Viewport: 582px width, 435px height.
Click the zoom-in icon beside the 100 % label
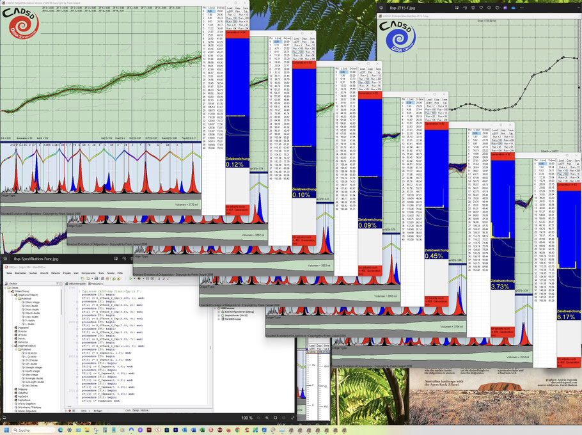(267, 417)
